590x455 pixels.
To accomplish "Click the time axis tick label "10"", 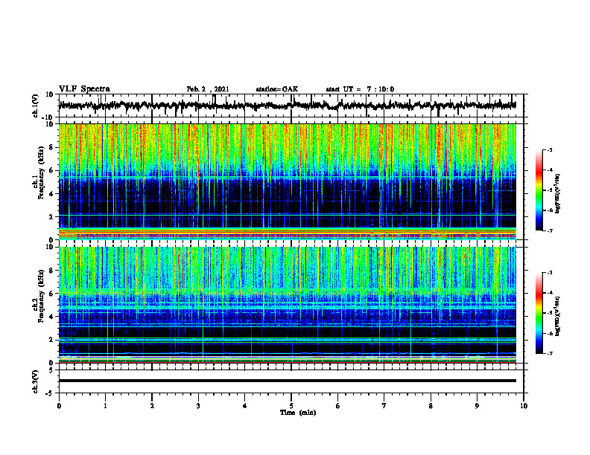I will 524,406.
